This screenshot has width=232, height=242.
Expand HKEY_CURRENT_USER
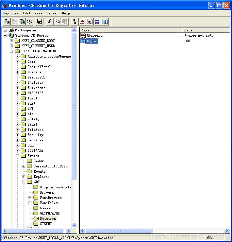pos(11,46)
